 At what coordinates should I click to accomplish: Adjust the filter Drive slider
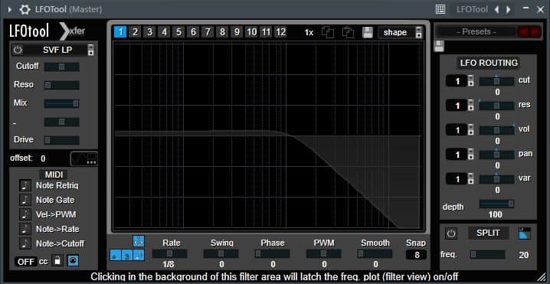tap(62, 140)
